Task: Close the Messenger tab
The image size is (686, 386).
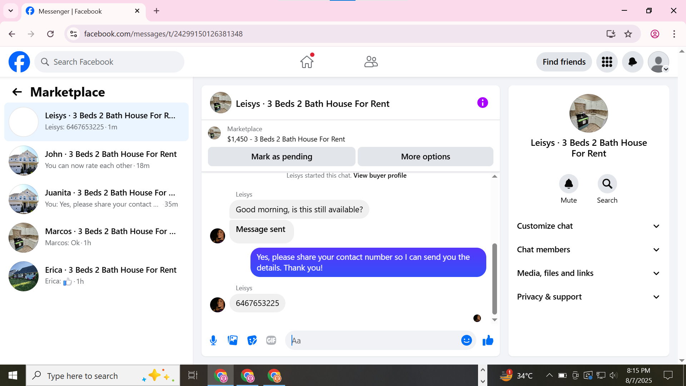Action: click(137, 11)
